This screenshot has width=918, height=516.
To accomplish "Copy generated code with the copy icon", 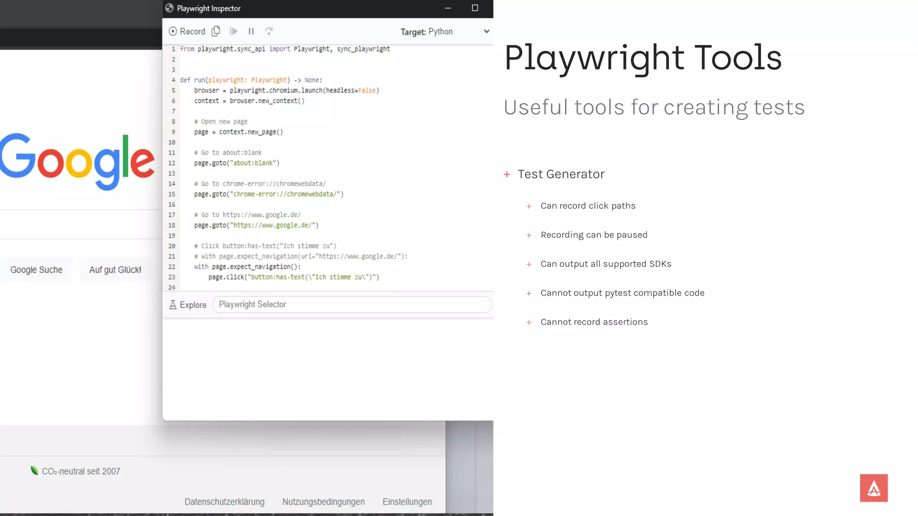I will (216, 31).
